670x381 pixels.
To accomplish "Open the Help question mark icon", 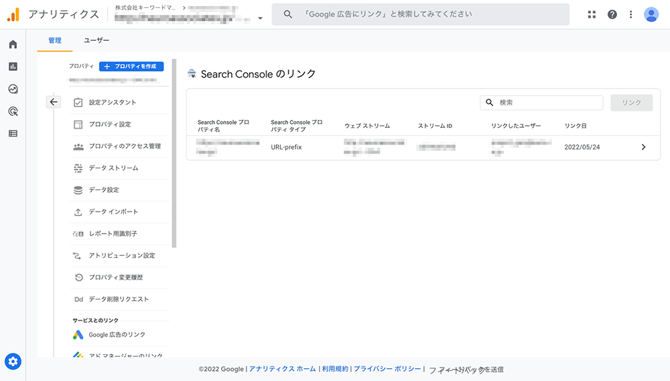I will (x=612, y=15).
